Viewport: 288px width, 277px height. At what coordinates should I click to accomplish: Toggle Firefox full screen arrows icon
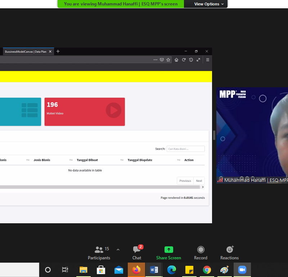click(198, 60)
